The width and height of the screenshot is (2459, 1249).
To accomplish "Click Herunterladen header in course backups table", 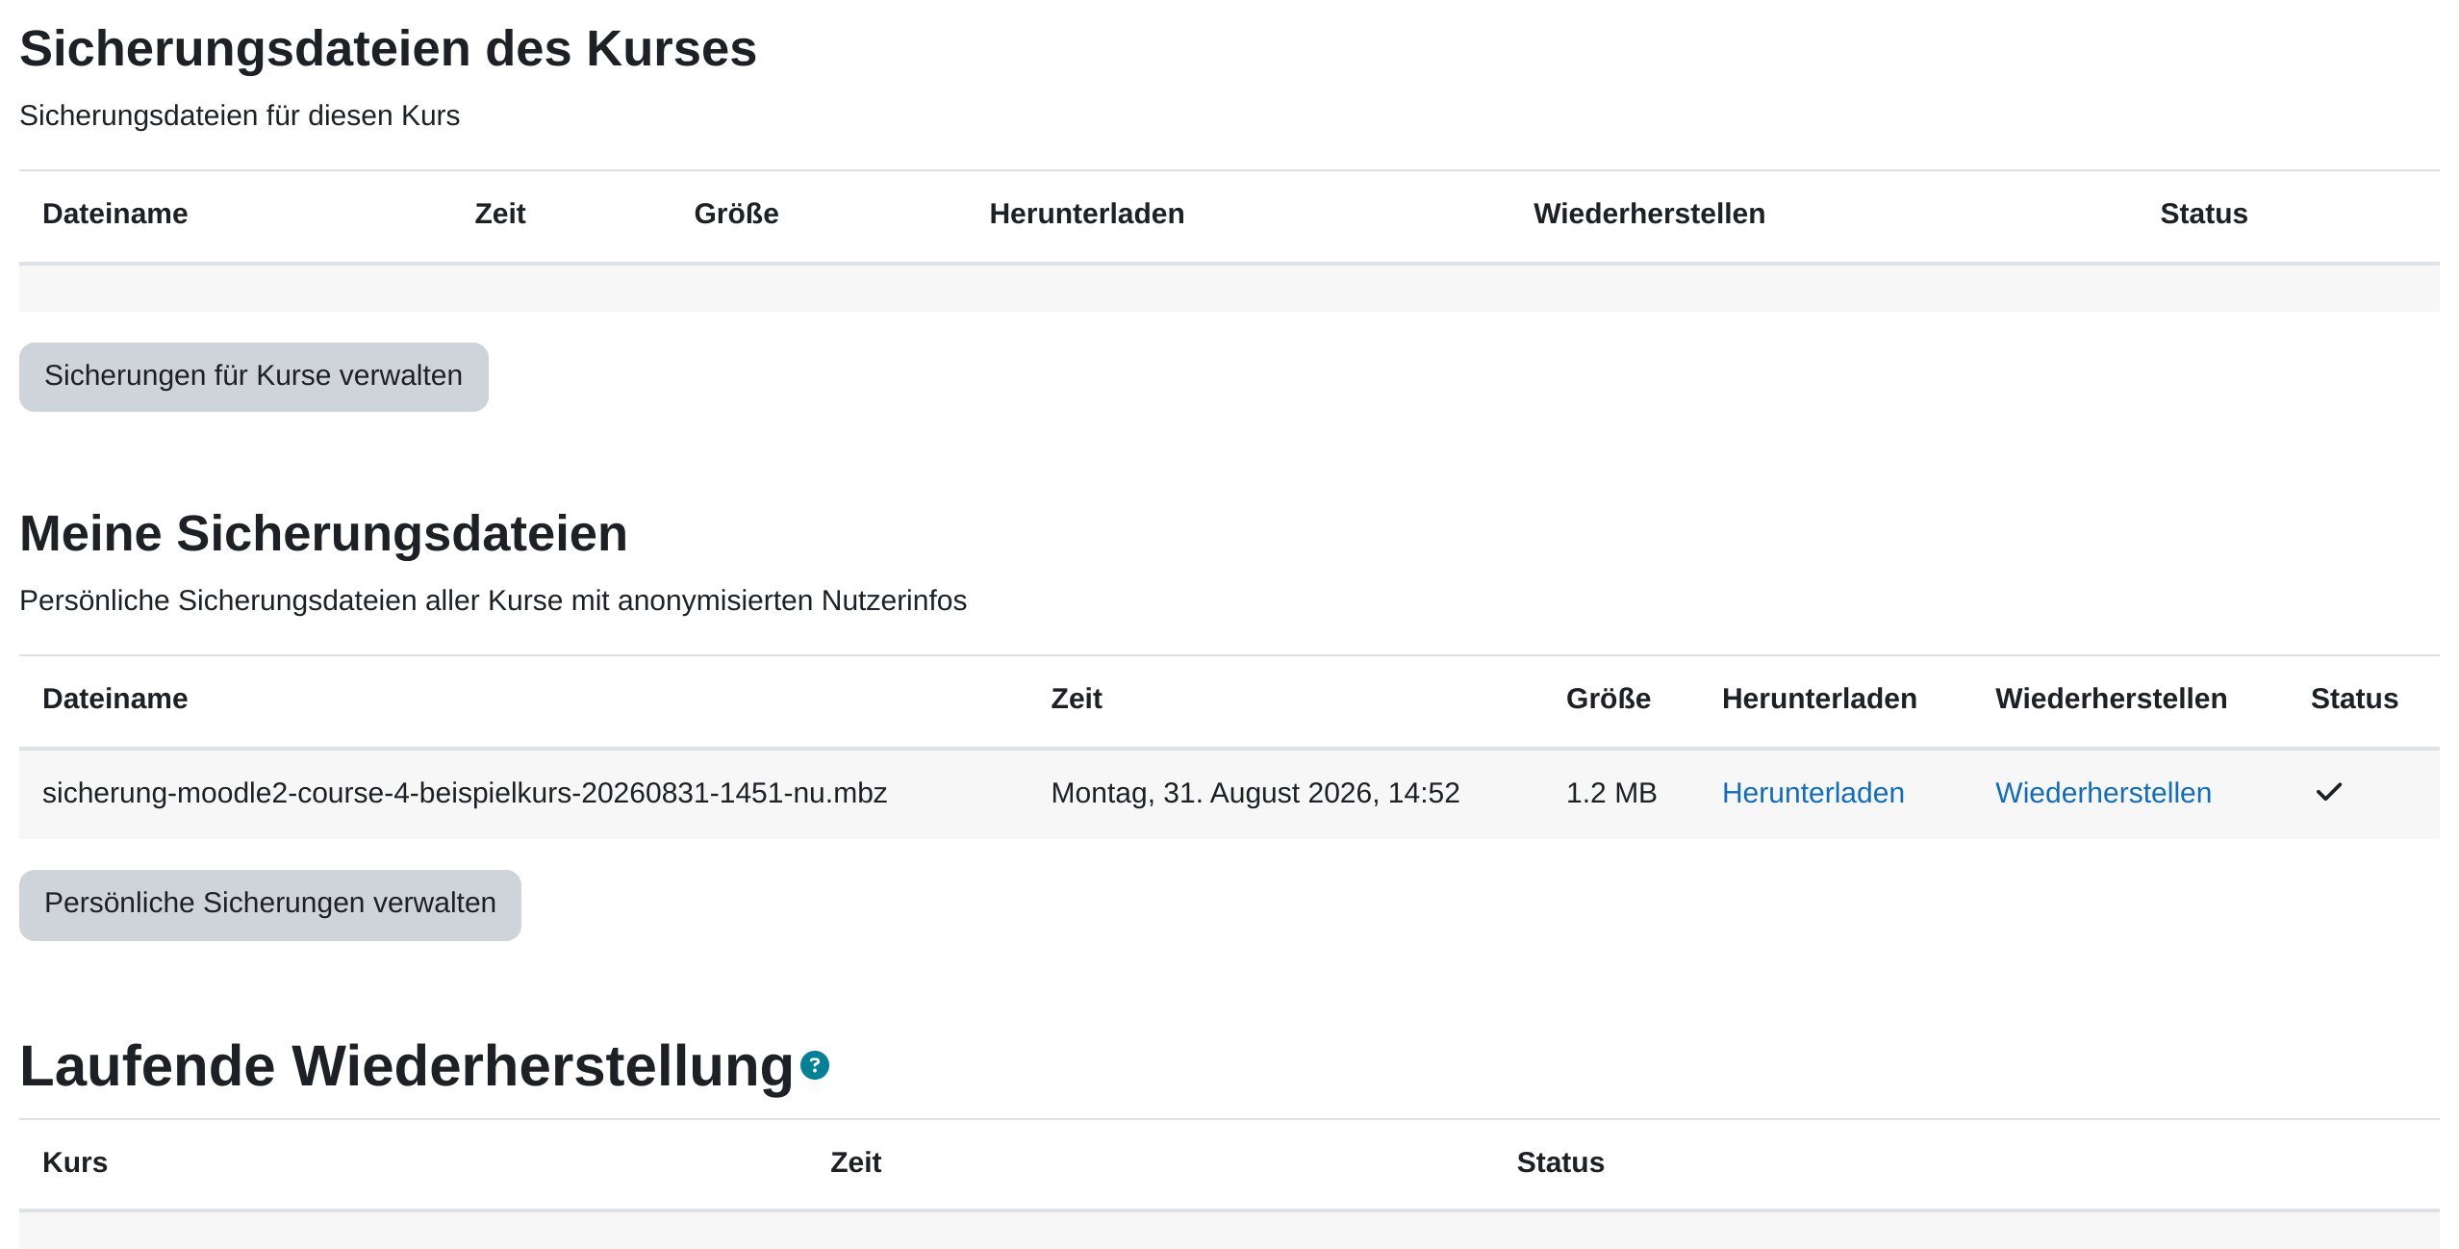I will click(x=1087, y=214).
